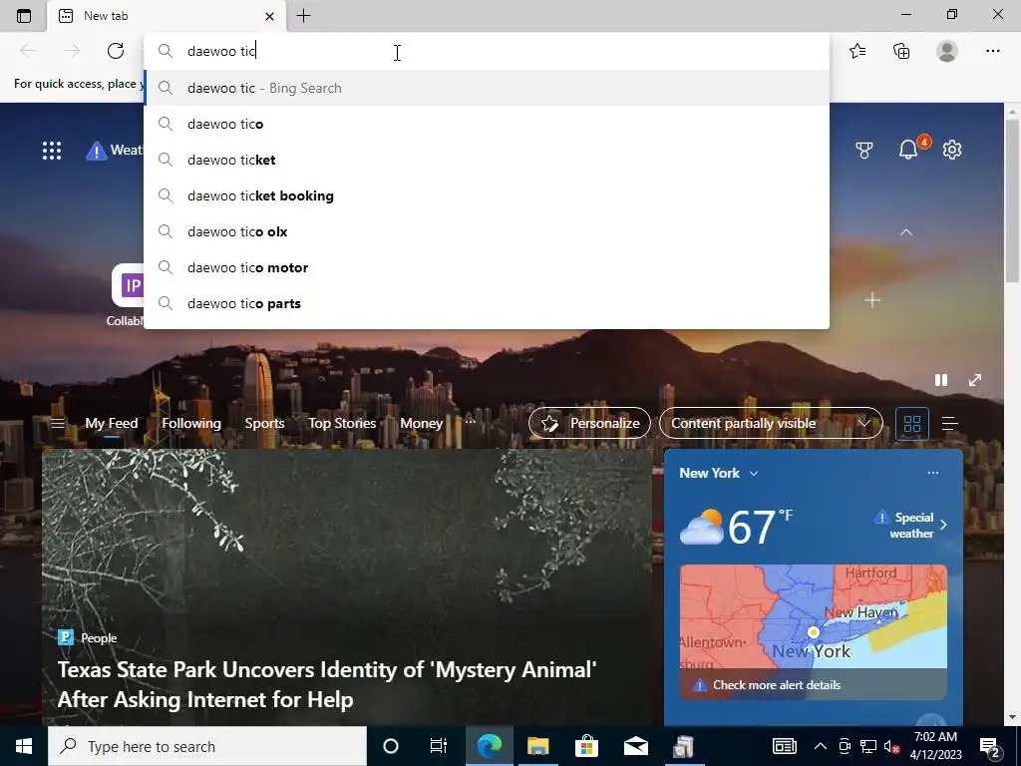Open the News and interests tray icon
1021x766 pixels.
point(785,746)
